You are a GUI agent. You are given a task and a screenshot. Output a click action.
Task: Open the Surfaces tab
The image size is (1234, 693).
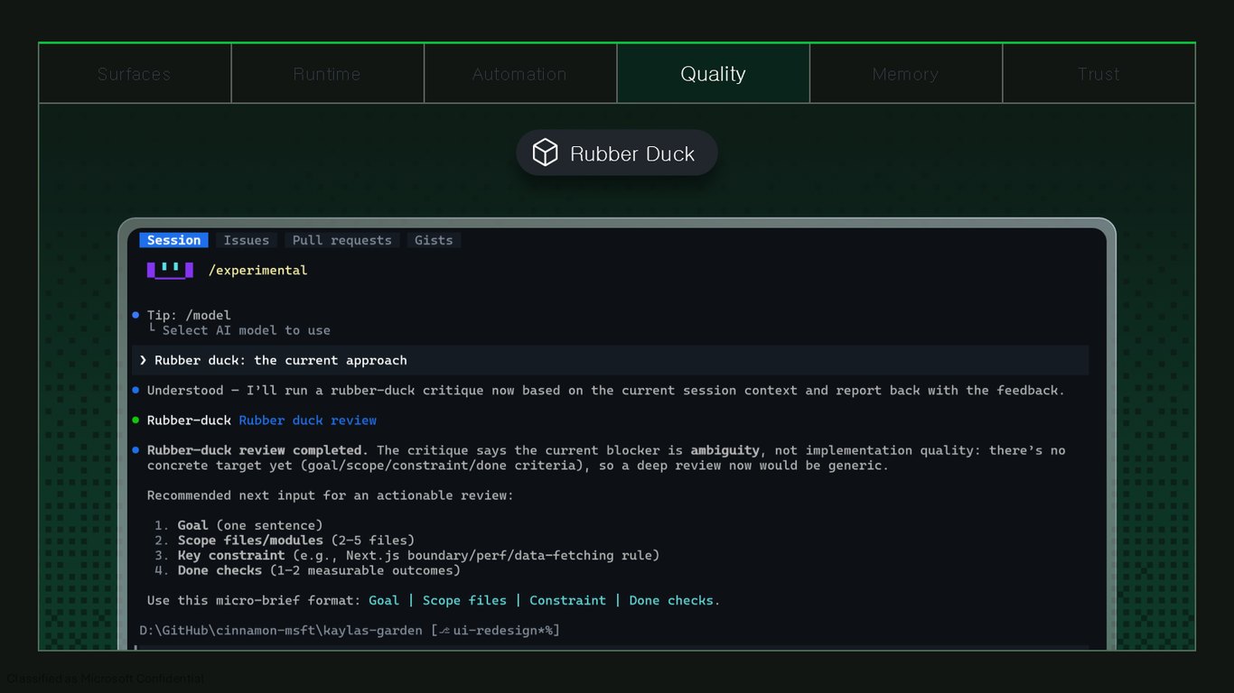(135, 74)
